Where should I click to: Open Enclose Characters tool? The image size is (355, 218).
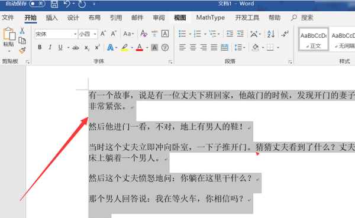[x=165, y=48]
